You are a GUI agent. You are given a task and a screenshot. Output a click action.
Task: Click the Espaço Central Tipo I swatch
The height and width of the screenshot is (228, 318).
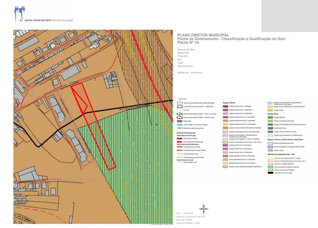pyautogui.click(x=226, y=106)
